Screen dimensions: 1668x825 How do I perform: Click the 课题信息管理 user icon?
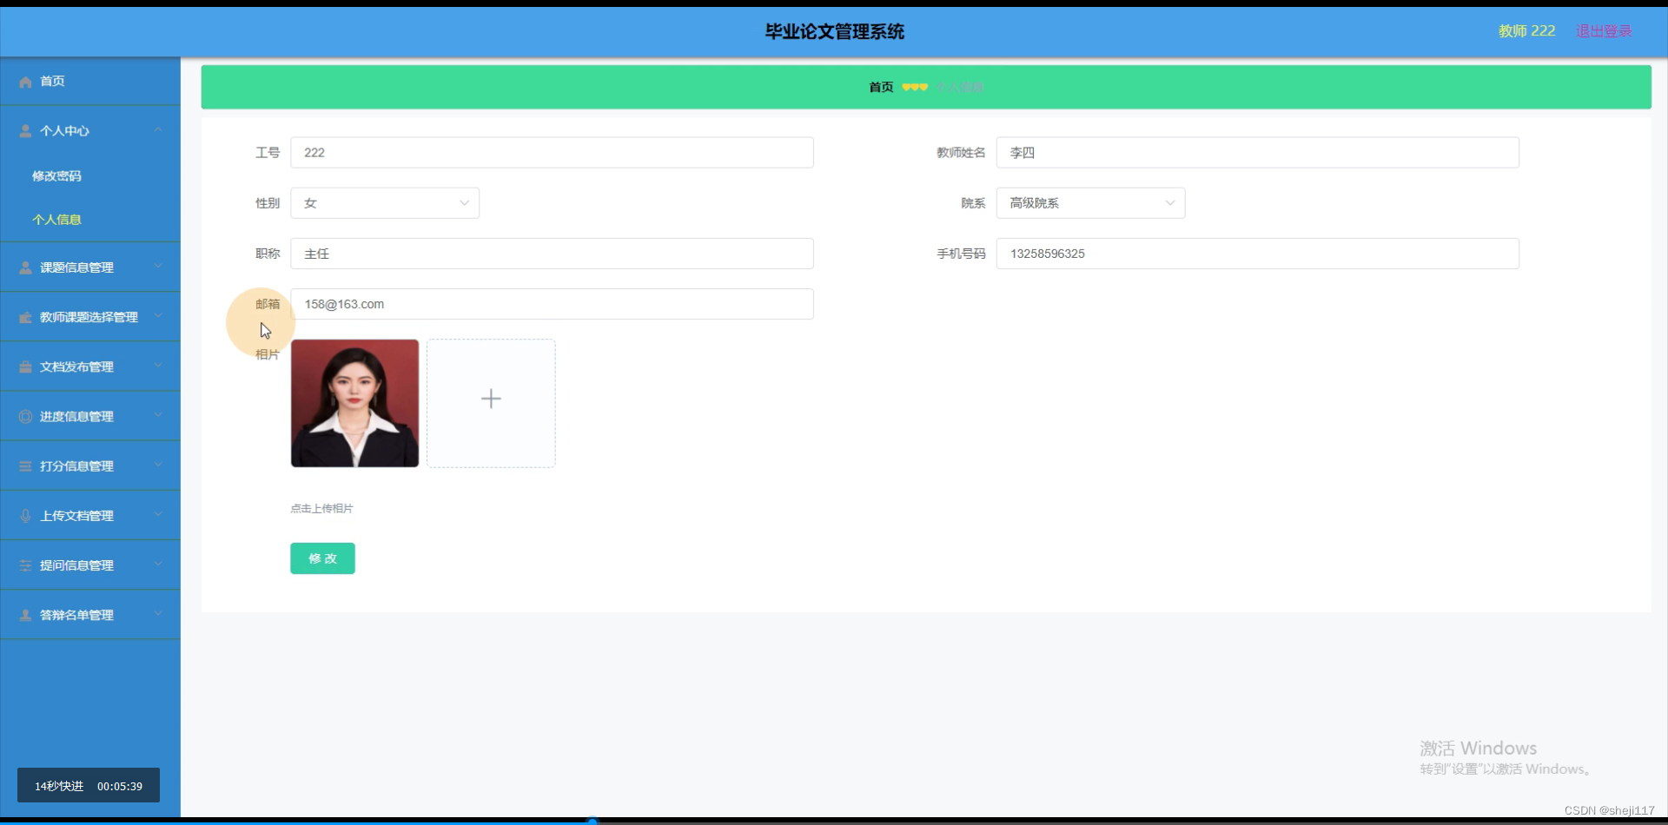(24, 267)
